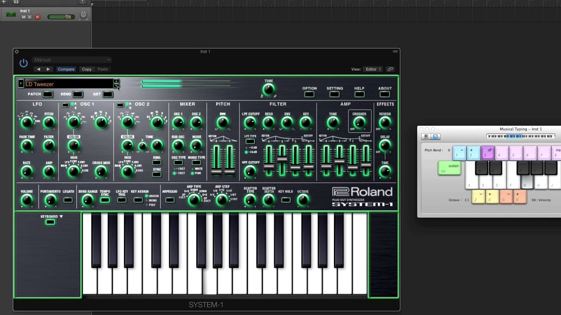Open the View Editor dropdown
The image size is (561, 315).
[x=373, y=69]
